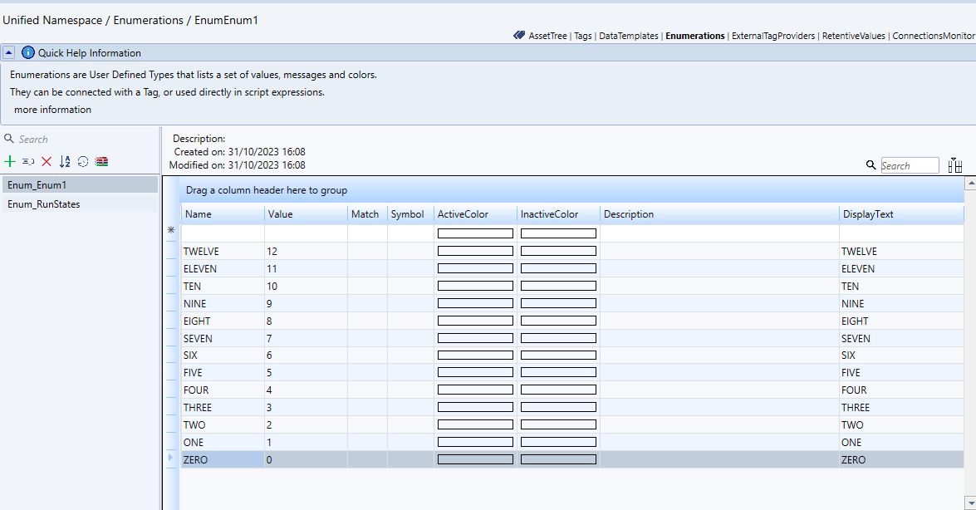976x510 pixels.
Task: Click the stacked books archive icon
Action: [x=101, y=161]
